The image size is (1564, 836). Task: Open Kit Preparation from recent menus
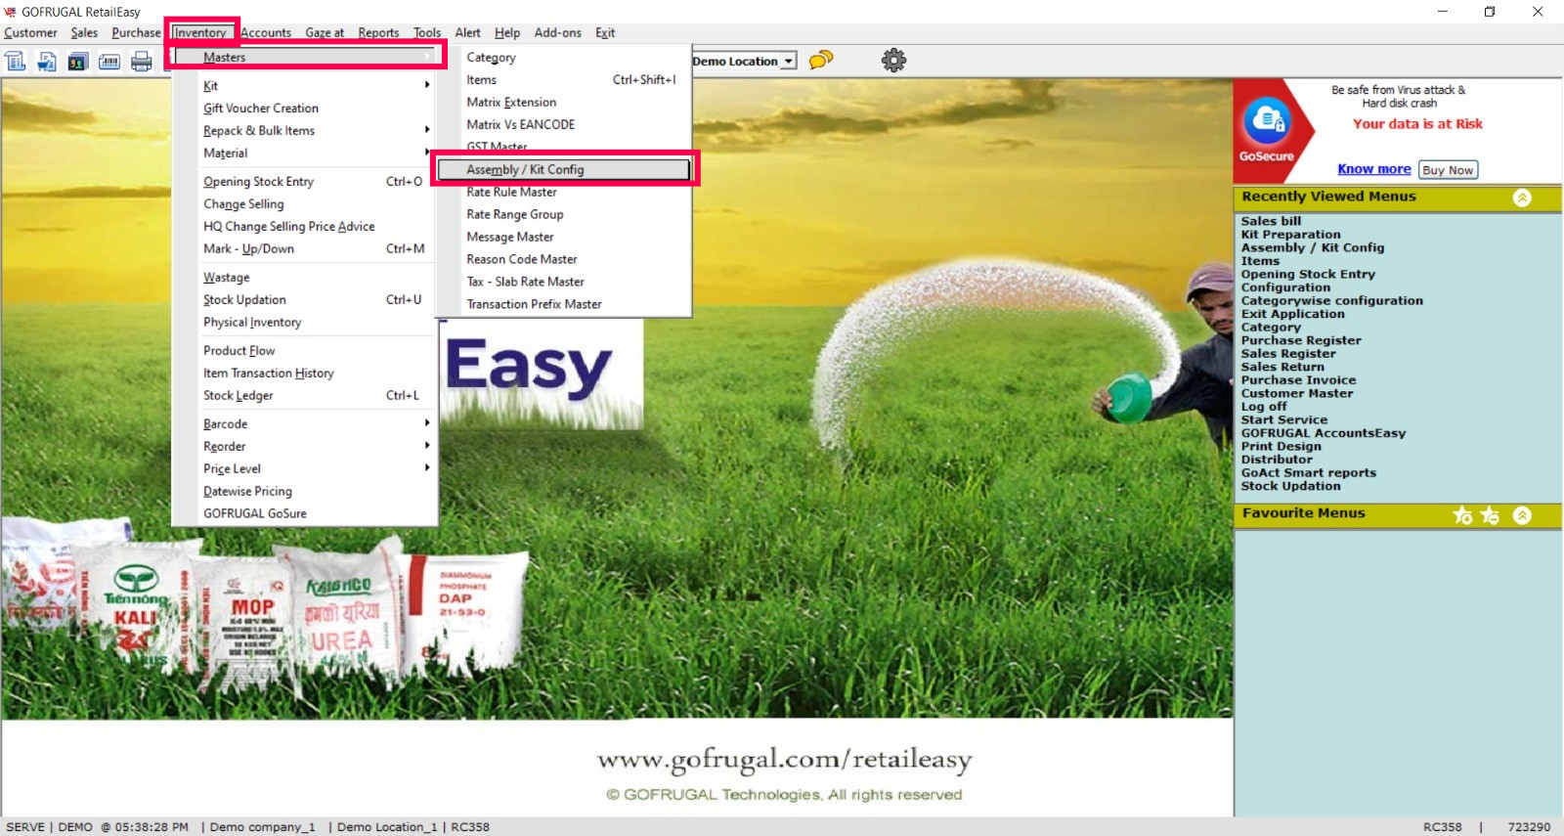(1290, 235)
